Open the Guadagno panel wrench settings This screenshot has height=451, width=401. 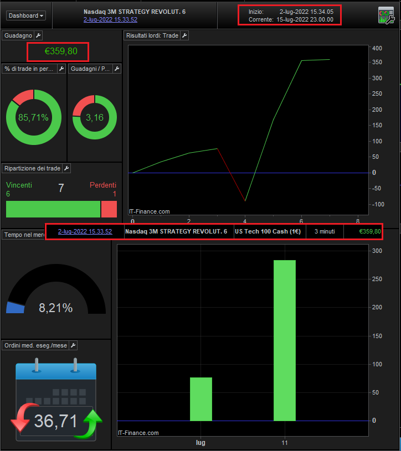(x=38, y=35)
